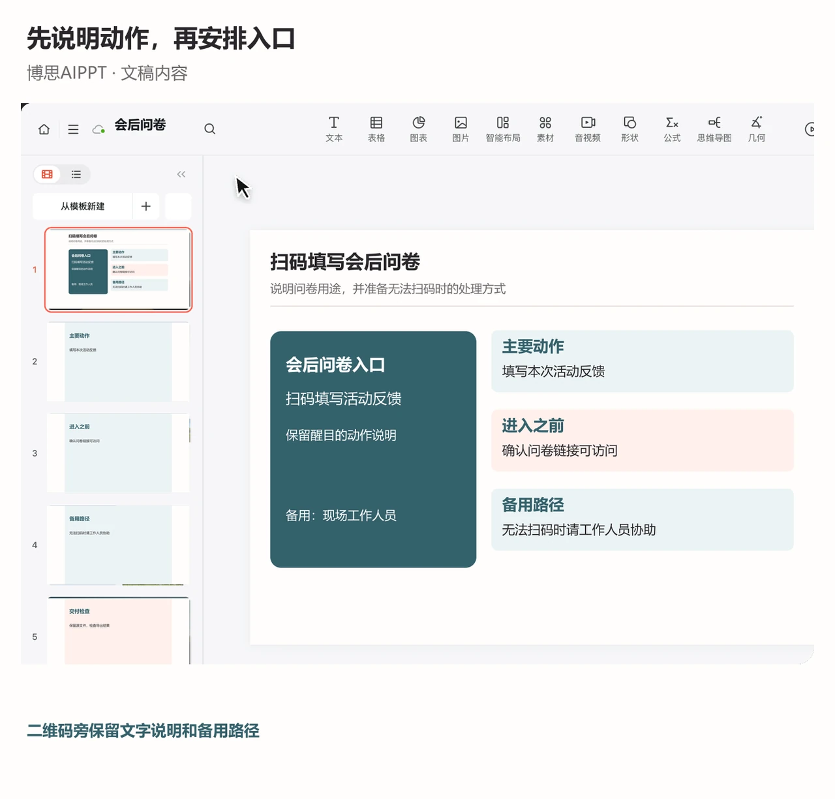
Task: Select slide 2 主要动作 thumbnail
Action: coord(118,361)
